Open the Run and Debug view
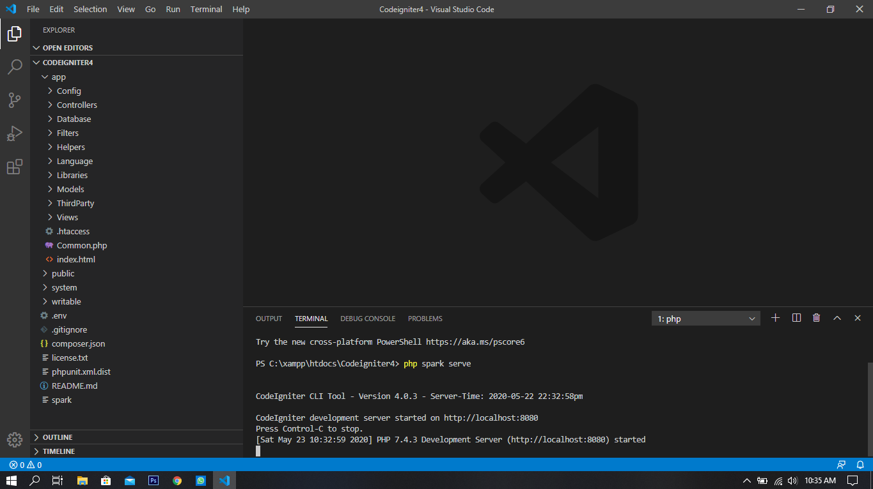Screen dimensions: 873x489 coord(15,133)
